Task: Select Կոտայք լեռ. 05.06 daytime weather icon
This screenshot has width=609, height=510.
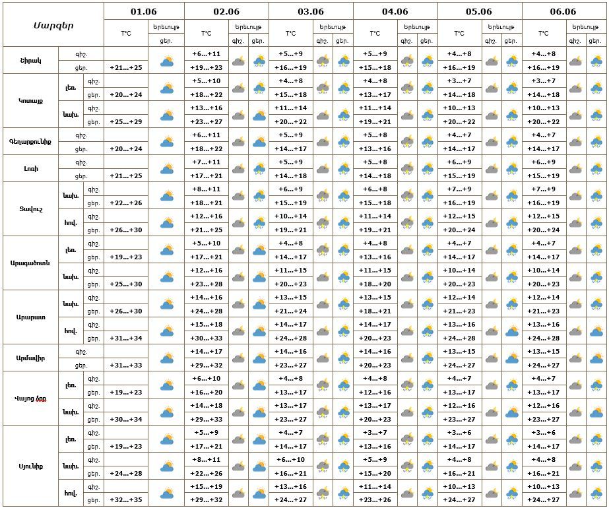Action: [512, 88]
